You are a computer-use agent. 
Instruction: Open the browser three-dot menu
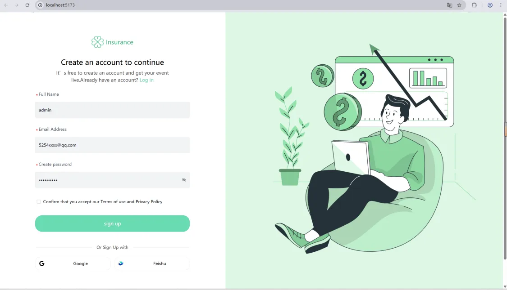coord(501,5)
